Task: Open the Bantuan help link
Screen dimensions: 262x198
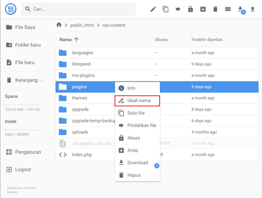Action: point(12,192)
